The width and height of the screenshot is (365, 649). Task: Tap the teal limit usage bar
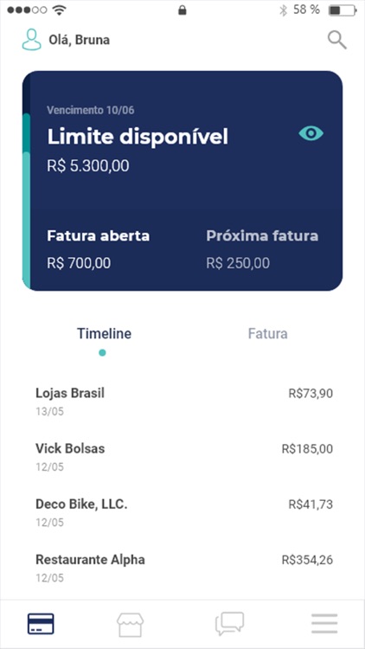pyautogui.click(x=27, y=201)
